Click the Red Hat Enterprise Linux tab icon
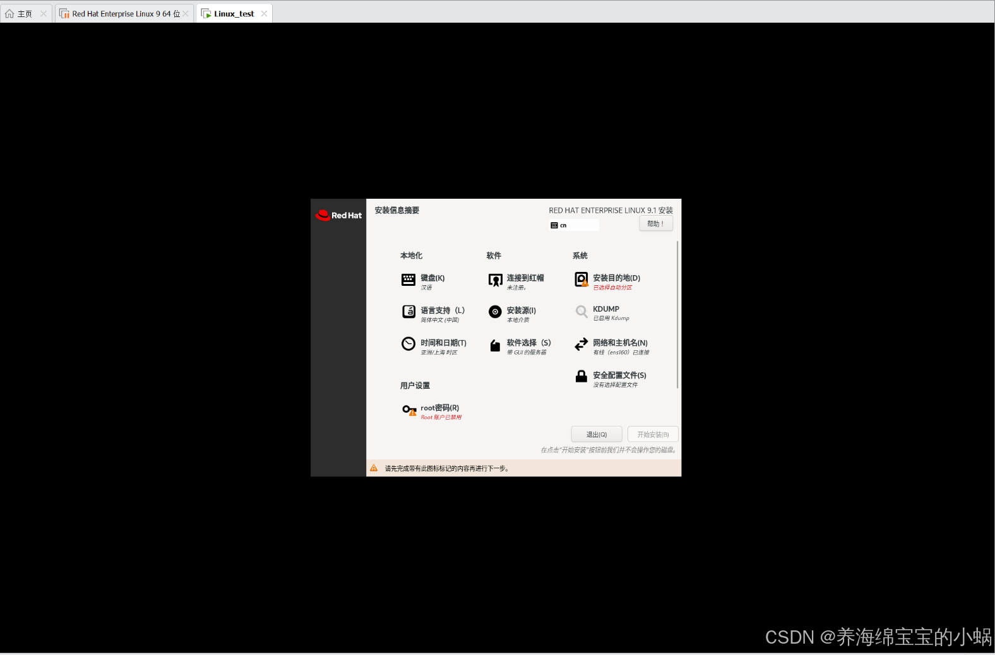This screenshot has width=995, height=655. pyautogui.click(x=64, y=13)
